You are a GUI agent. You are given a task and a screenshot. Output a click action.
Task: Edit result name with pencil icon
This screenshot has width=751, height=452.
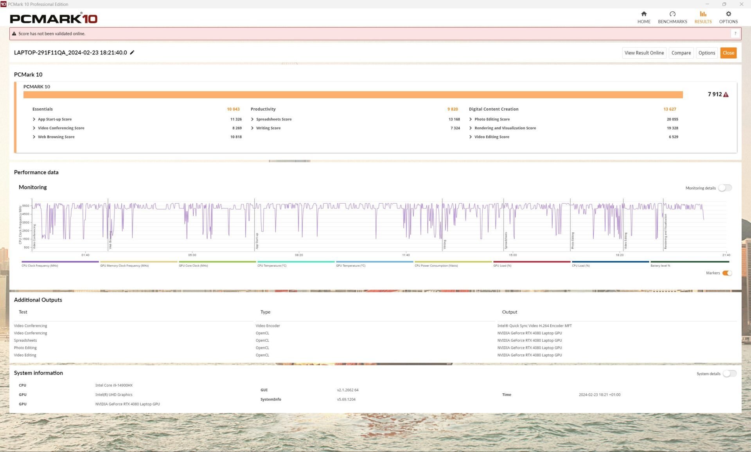(132, 52)
